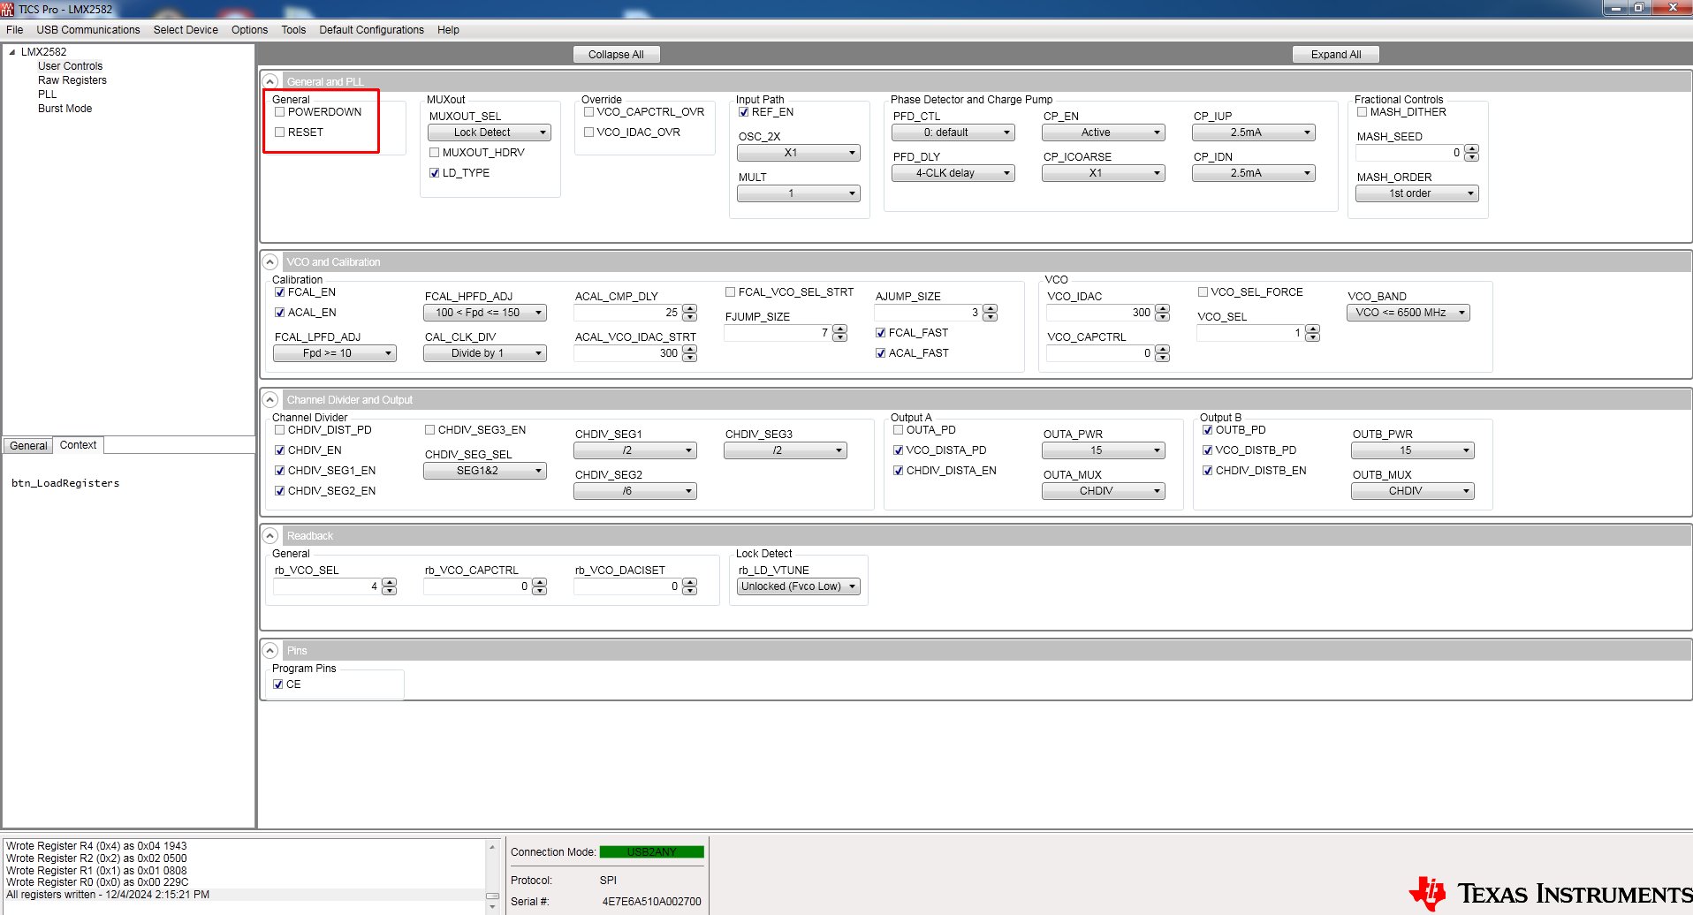
Task: Open CHDIV_SEG2 /6 dropdown
Action: click(635, 491)
